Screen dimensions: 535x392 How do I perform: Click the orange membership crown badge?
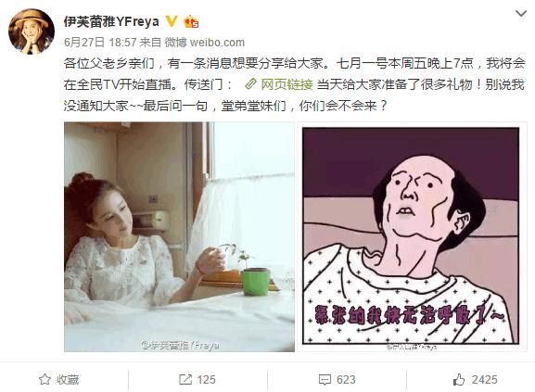click(191, 22)
